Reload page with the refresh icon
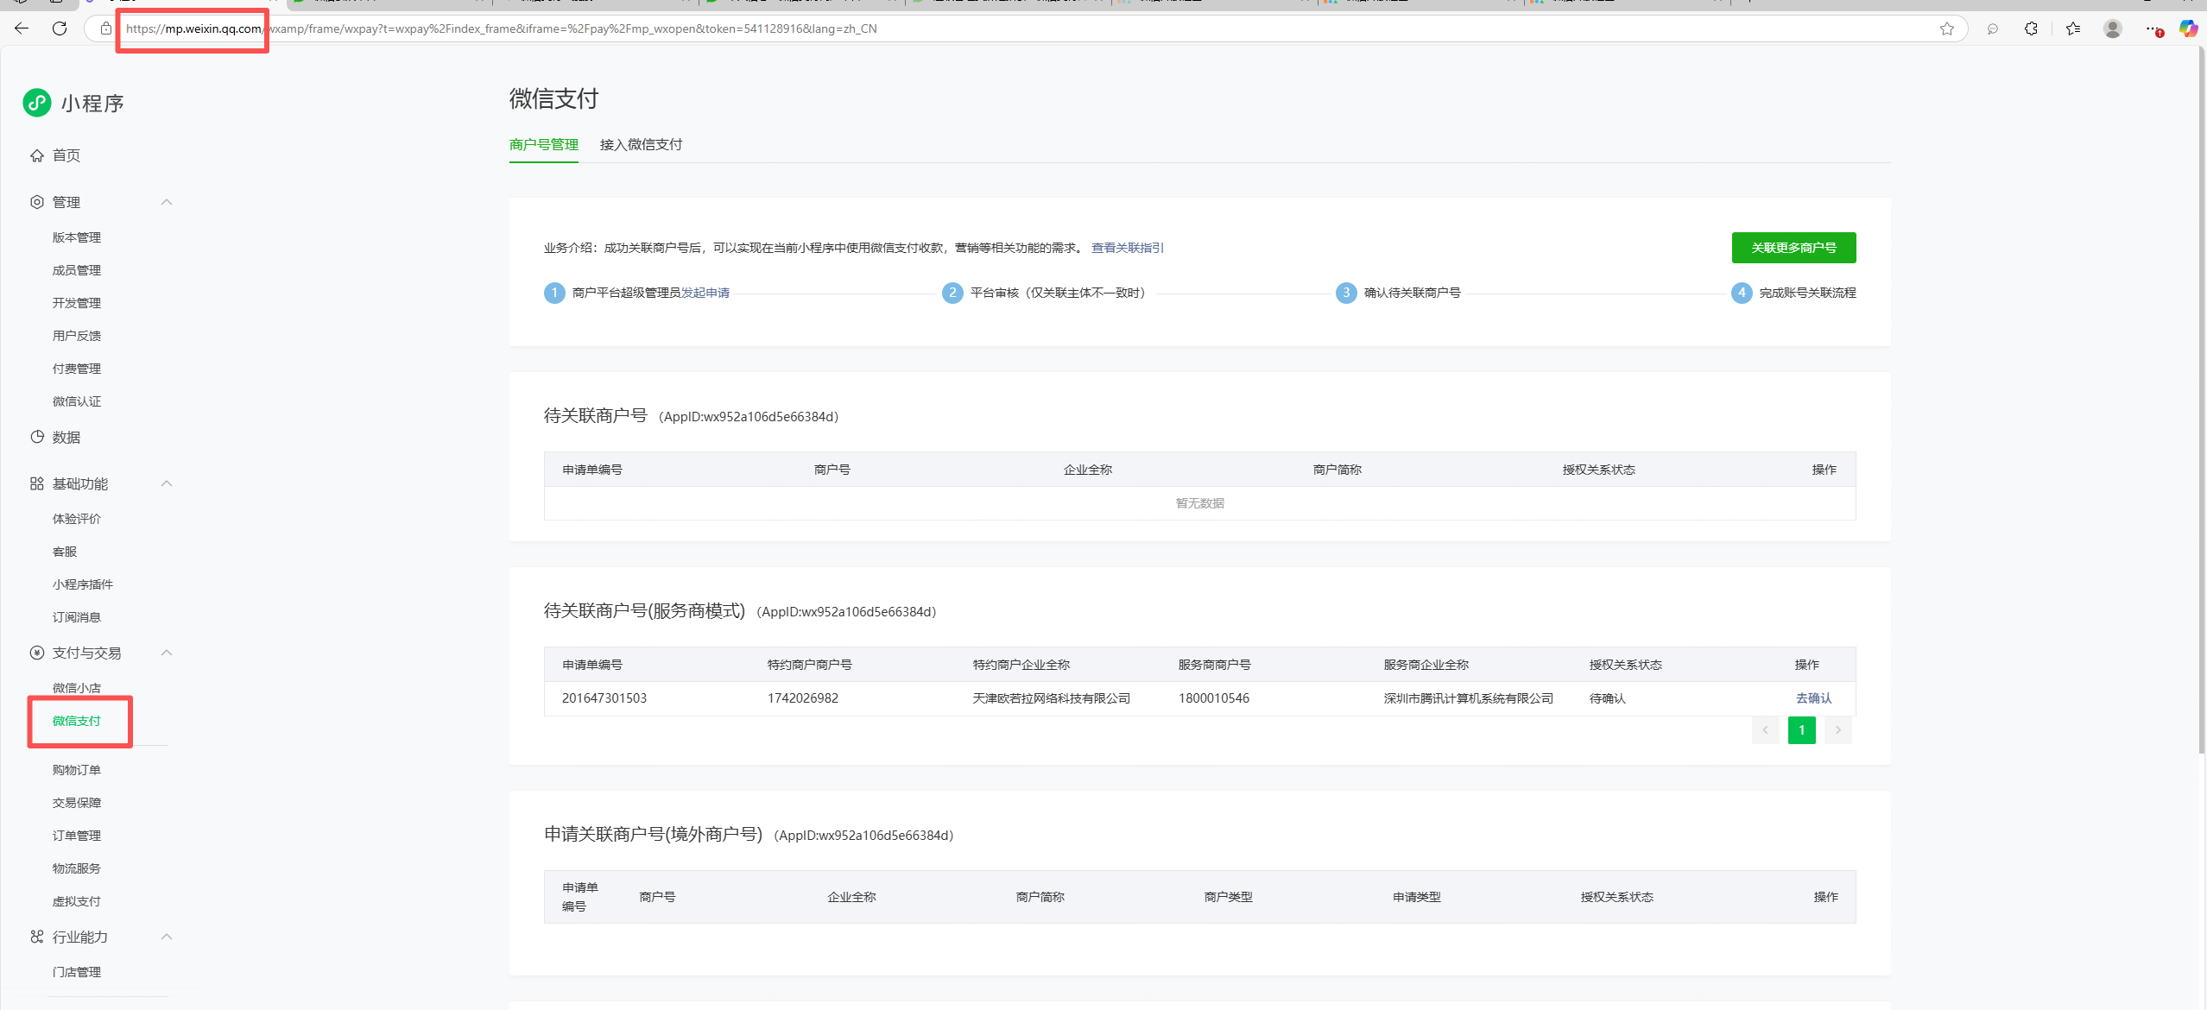 [60, 28]
